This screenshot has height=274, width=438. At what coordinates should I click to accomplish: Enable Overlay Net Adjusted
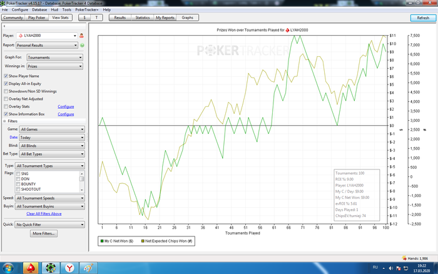tap(6, 99)
